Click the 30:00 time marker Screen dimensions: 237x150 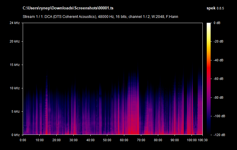74,140
